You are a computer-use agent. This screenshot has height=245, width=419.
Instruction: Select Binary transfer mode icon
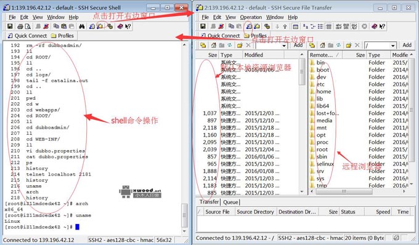(346, 26)
